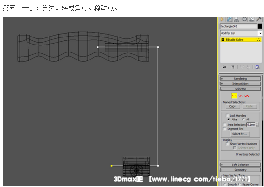Screen dimensions: 264x187
Task: Expand the Soft Selection rollout
Action: [240, 165]
